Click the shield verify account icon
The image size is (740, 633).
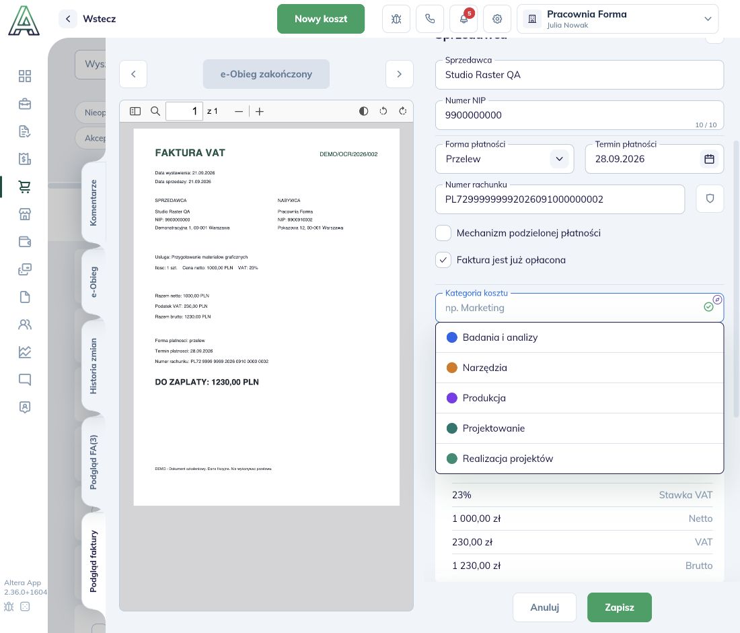click(x=710, y=199)
